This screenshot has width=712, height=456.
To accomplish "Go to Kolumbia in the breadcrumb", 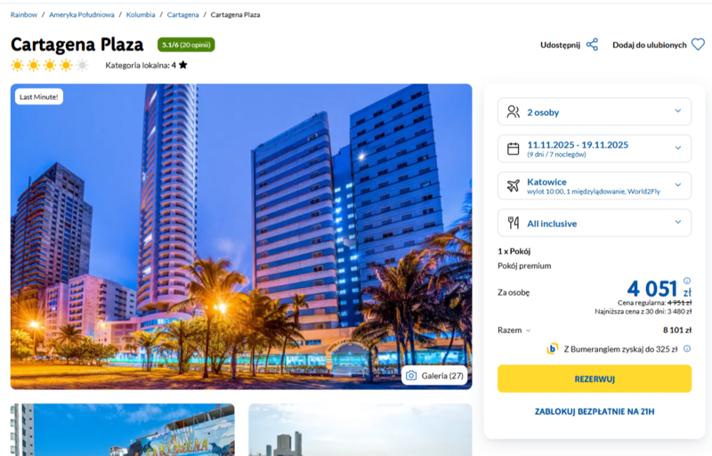I will [x=141, y=14].
